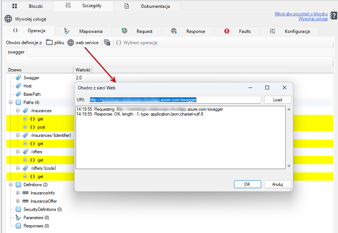Viewport: 338px width, 233px height.
Task: Click the Paths (4) node icon
Action: pyautogui.click(x=19, y=102)
